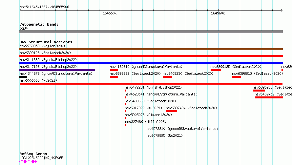Open nsv6398382 (Sedlazeck2020) label
Screen dimensions: 292x165
point(135,73)
